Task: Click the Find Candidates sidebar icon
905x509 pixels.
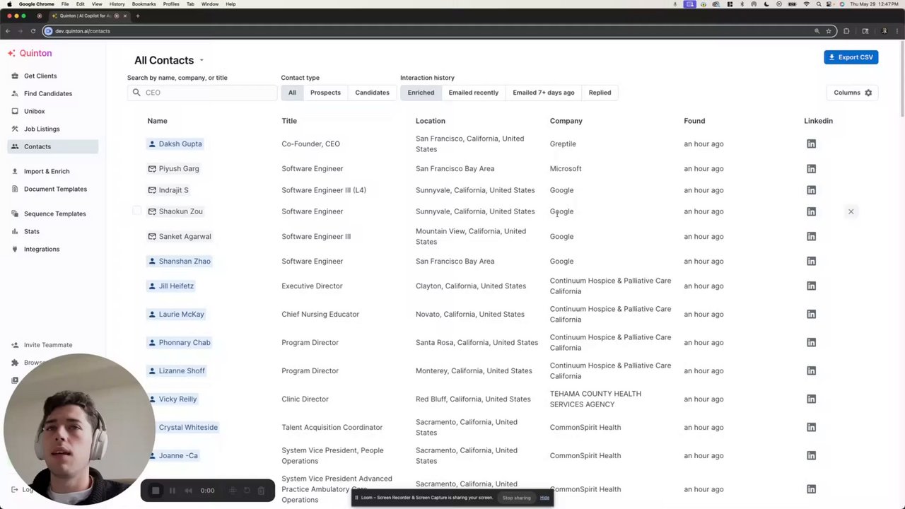Action: [16, 93]
